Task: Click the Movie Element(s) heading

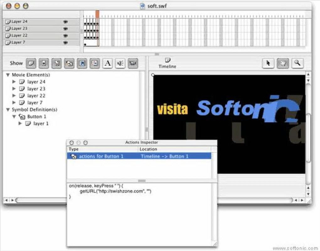Action: 31,75
